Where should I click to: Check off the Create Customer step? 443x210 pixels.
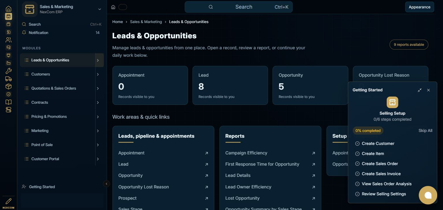click(x=357, y=143)
